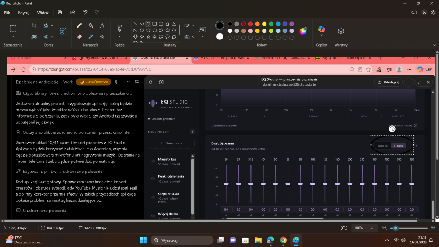Click the Crop image icon
The height and width of the screenshot is (247, 439).
[34, 25]
